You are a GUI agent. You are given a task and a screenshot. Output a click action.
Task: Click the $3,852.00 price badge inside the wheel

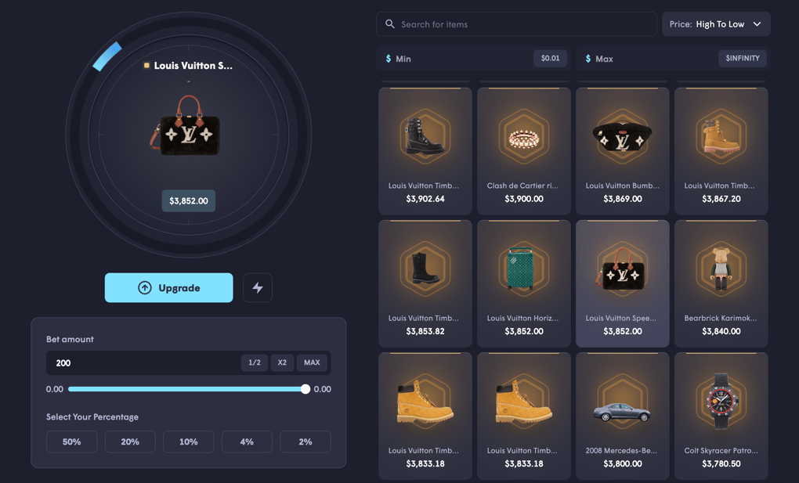(x=189, y=200)
